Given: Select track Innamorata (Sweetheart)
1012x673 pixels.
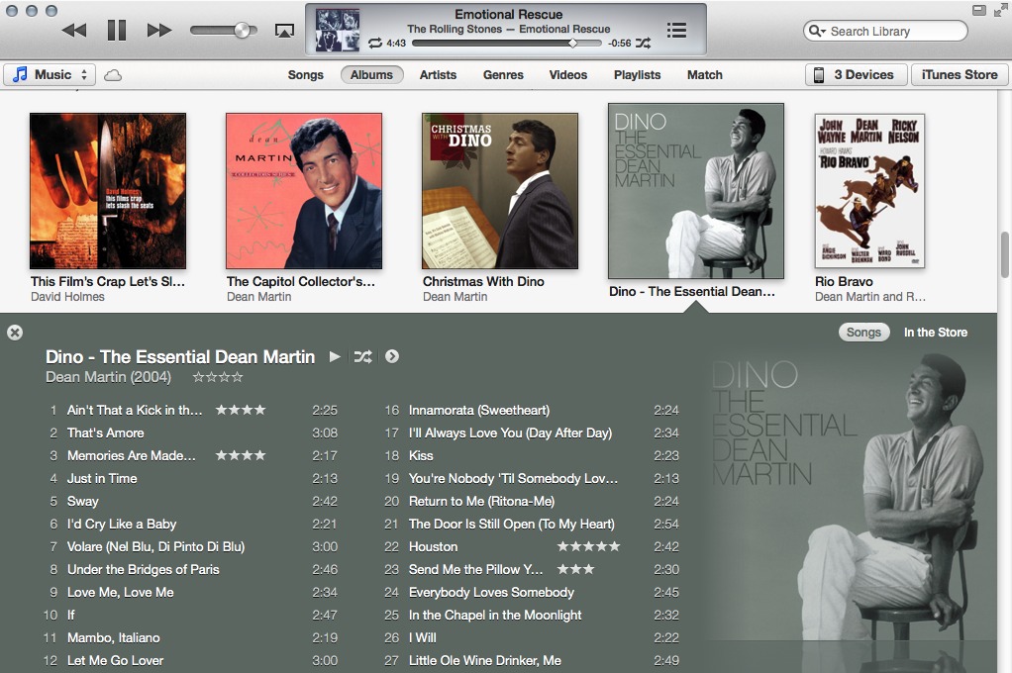Looking at the screenshot, I should [x=479, y=410].
